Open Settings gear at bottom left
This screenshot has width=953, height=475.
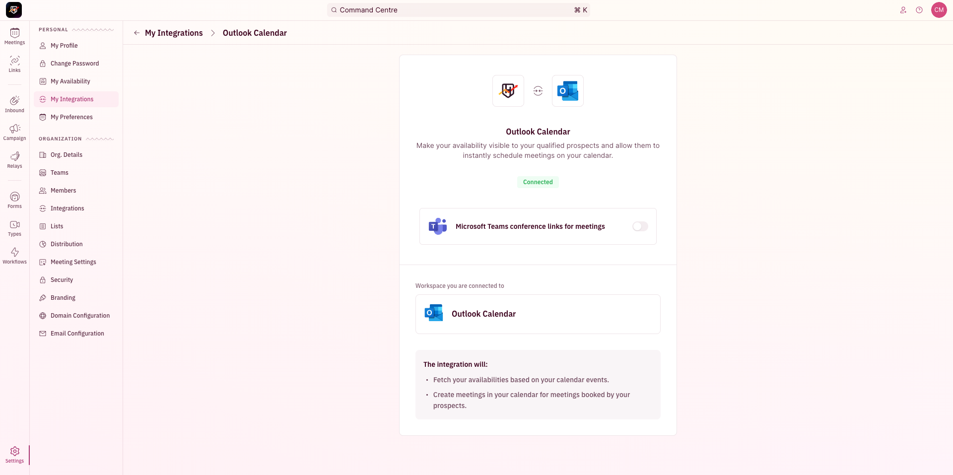[14, 455]
